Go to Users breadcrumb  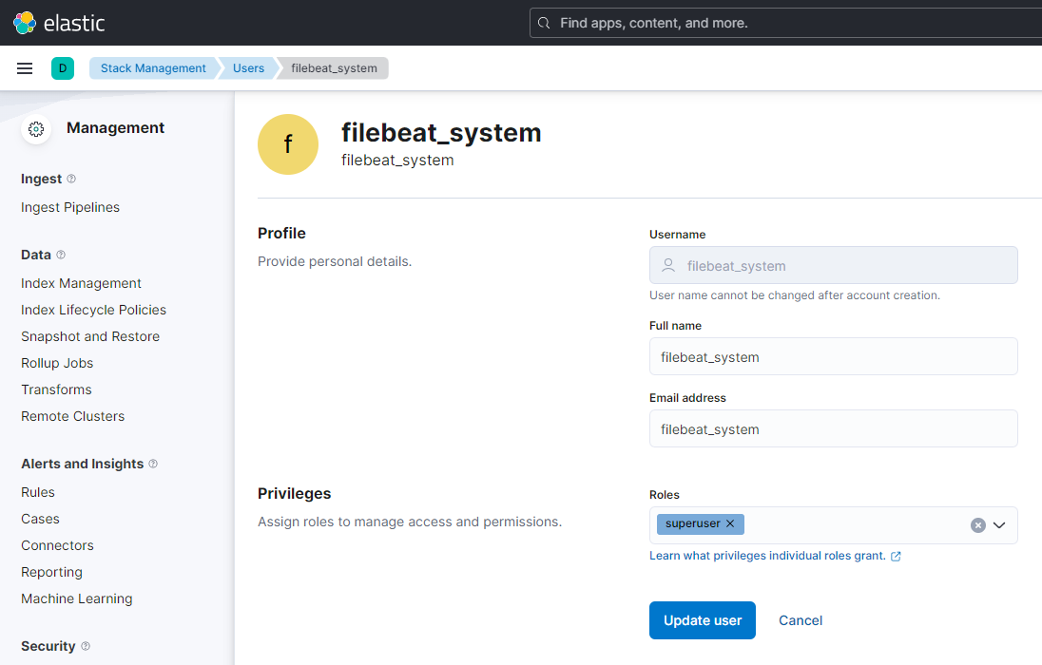(248, 68)
